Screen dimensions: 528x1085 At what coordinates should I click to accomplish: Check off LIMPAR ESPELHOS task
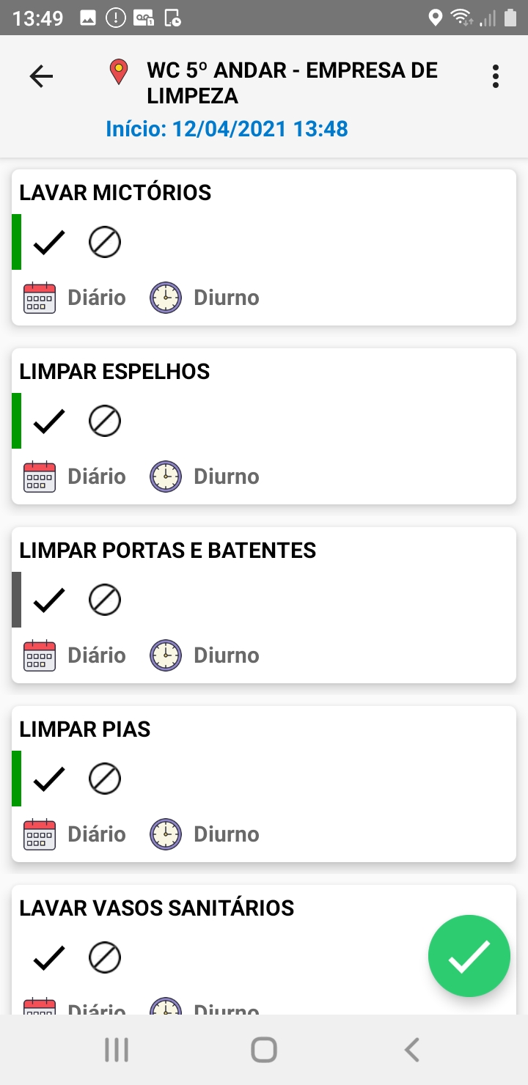49,421
